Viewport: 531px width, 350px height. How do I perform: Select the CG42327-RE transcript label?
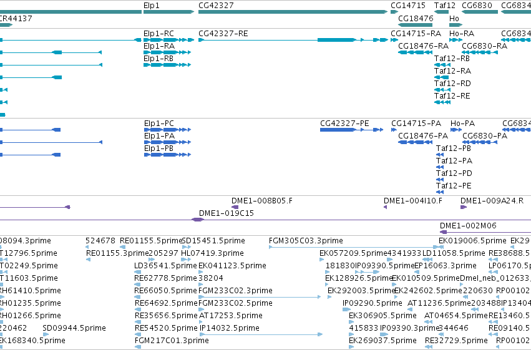click(x=223, y=34)
